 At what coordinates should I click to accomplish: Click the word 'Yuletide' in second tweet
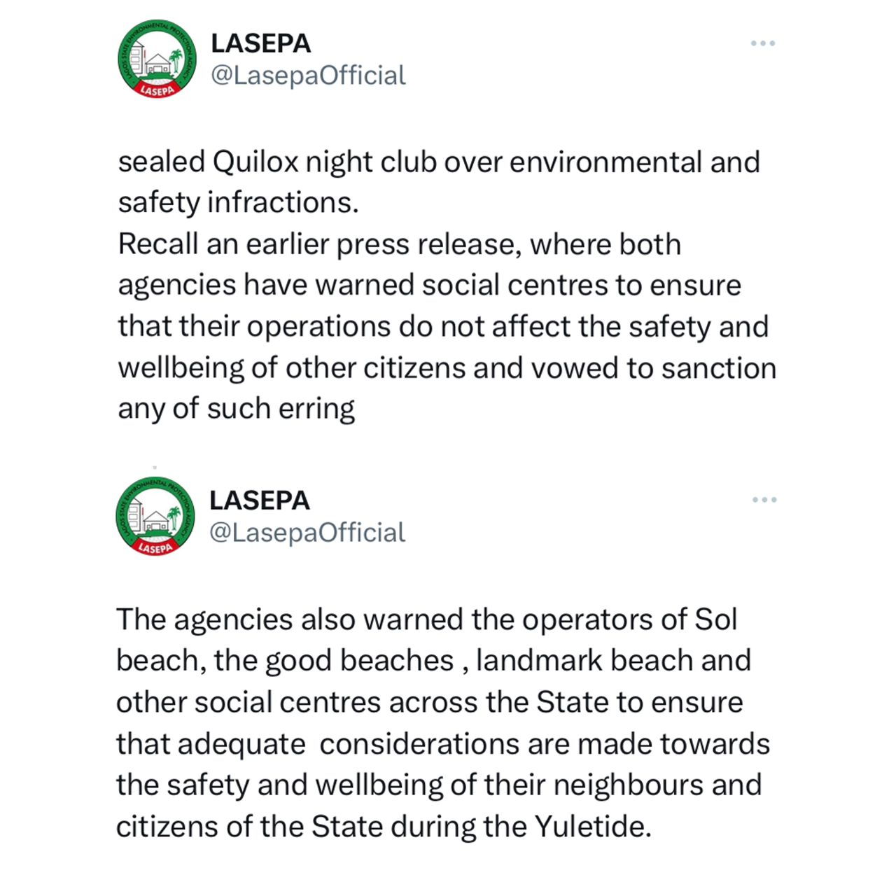point(592,827)
